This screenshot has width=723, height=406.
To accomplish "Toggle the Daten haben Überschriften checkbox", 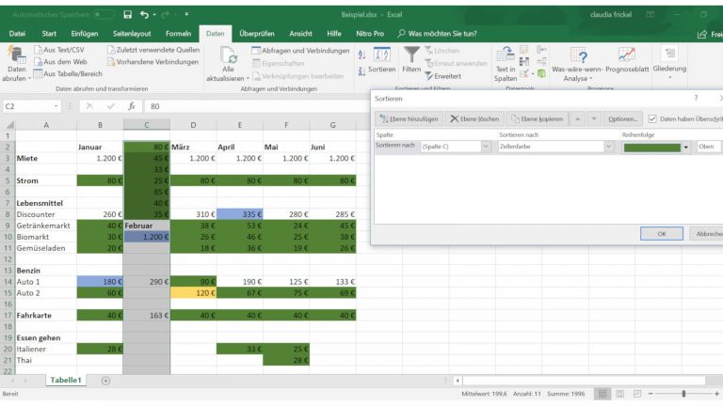I will 653,118.
